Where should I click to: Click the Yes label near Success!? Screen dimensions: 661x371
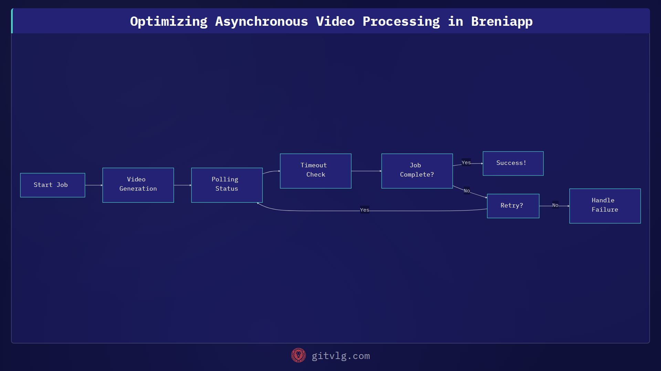coord(466,162)
